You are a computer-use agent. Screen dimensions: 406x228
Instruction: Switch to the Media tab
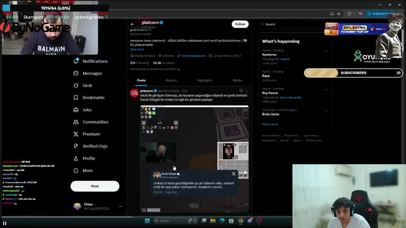(x=237, y=80)
